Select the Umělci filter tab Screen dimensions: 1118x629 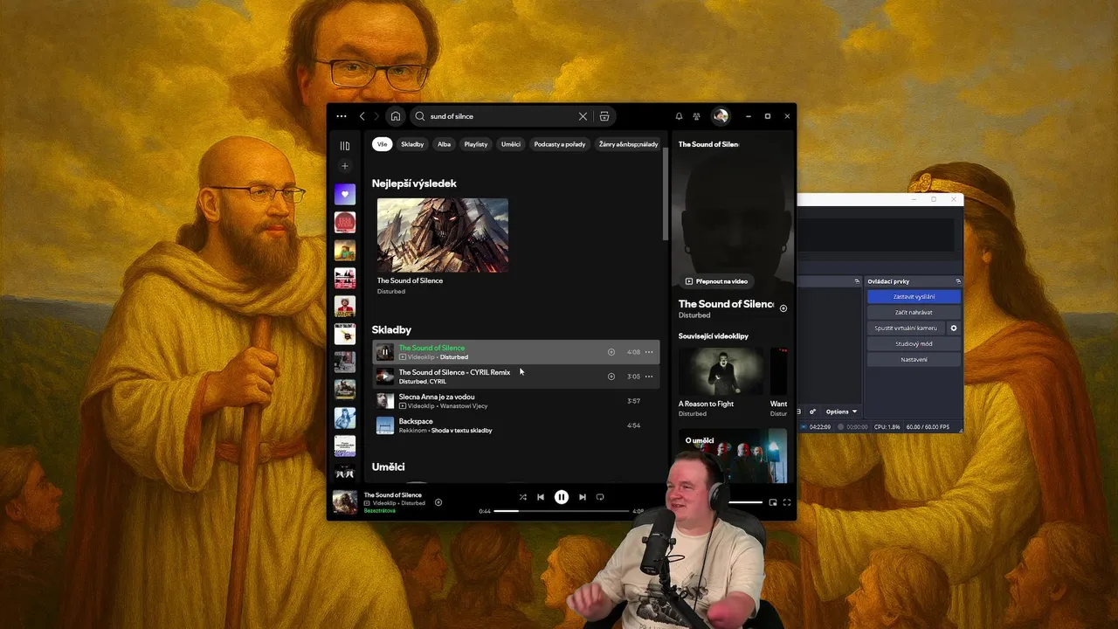point(511,144)
